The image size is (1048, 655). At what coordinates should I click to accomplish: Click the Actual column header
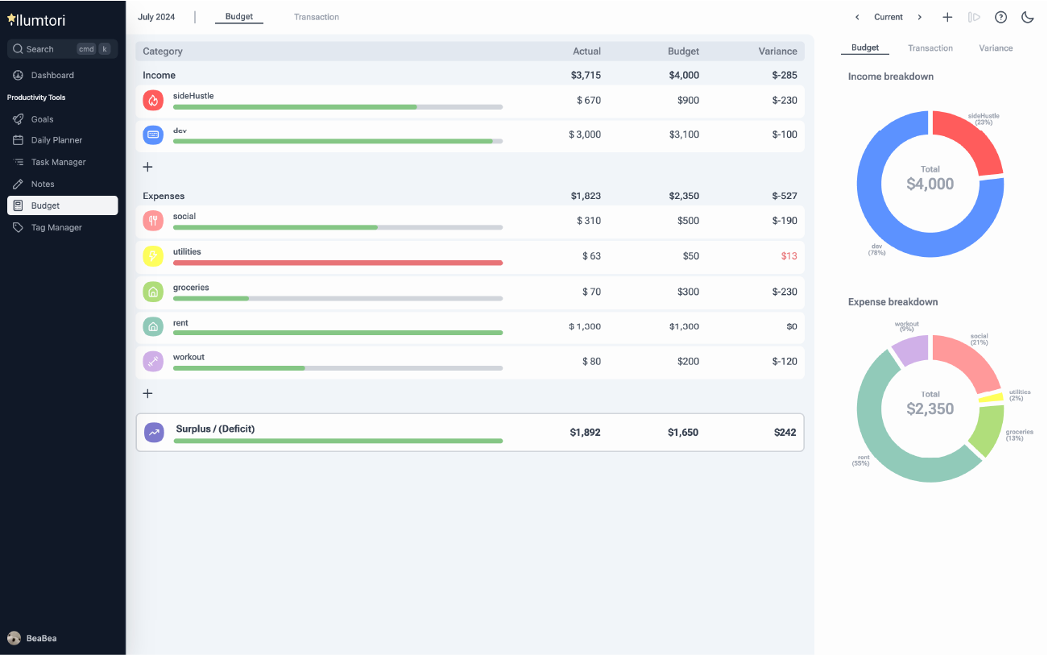pyautogui.click(x=586, y=52)
